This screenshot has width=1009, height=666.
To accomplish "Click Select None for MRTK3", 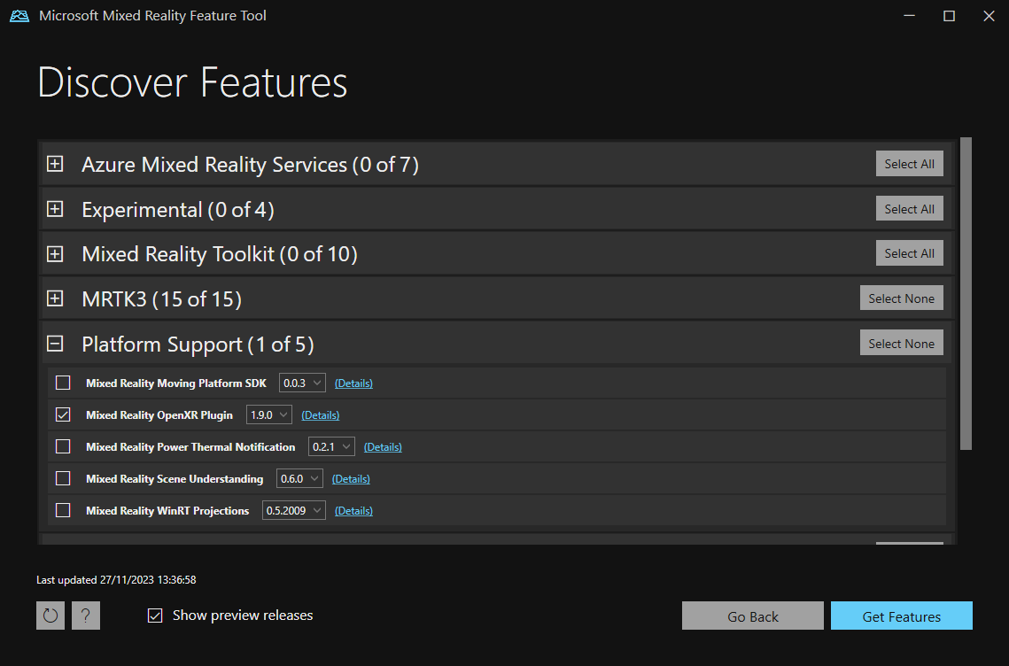I will point(901,298).
